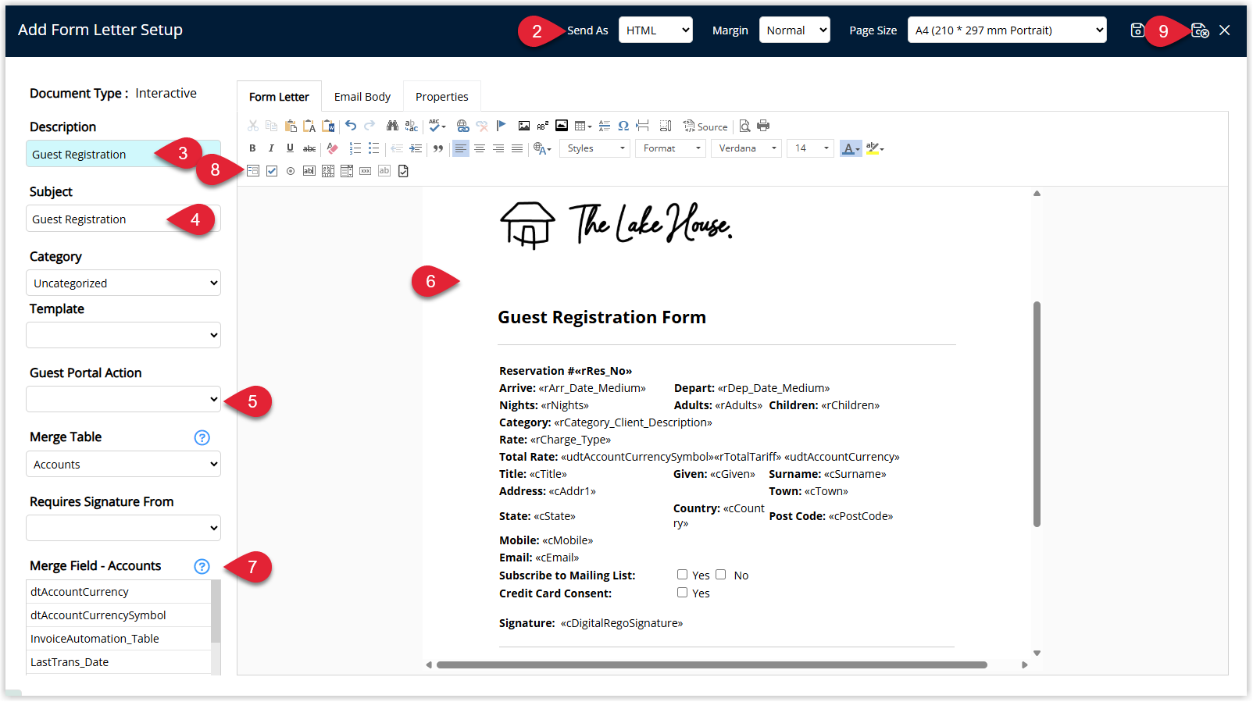Viewport: 1253px width, 702px height.
Task: Check Yes for Subscribe to Mailing List
Action: click(x=682, y=575)
